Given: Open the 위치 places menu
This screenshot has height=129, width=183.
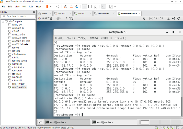Looking at the screenshot, I should point(59,18).
